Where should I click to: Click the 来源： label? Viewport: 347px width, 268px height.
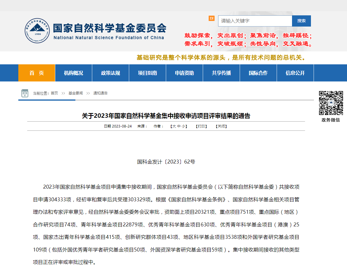pos(142,126)
